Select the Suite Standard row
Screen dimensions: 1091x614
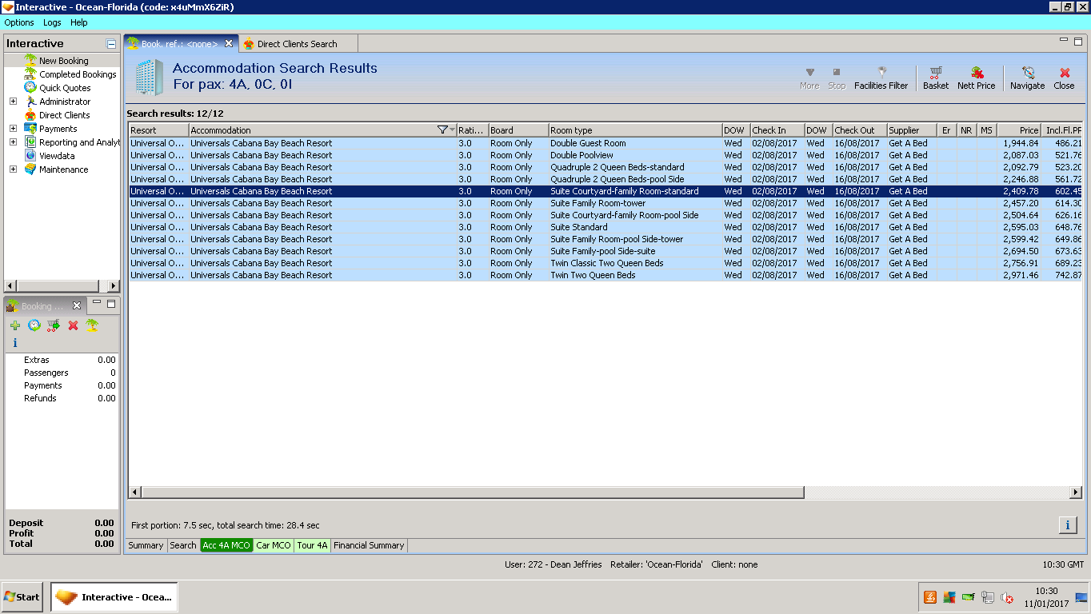[x=605, y=227]
